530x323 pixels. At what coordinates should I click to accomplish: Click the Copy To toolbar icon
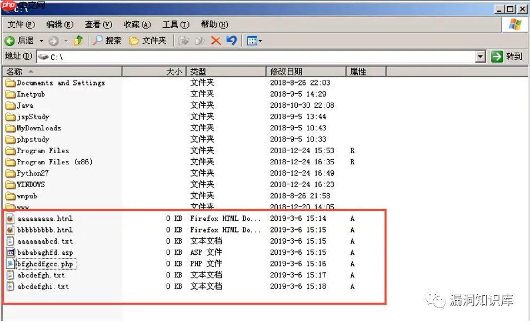tap(200, 41)
